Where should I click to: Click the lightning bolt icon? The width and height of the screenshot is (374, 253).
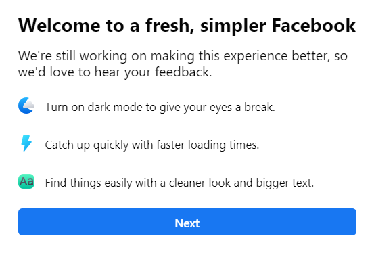pyautogui.click(x=26, y=143)
